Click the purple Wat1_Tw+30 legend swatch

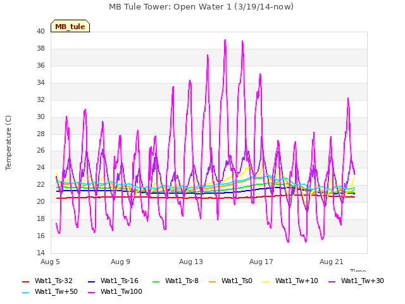332,281
